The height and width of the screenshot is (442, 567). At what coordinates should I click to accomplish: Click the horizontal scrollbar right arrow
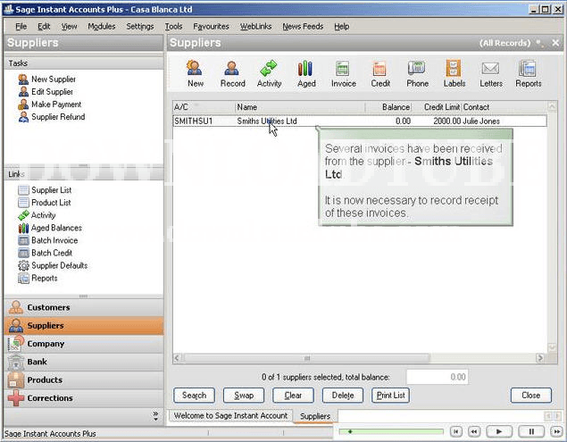pyautogui.click(x=540, y=358)
